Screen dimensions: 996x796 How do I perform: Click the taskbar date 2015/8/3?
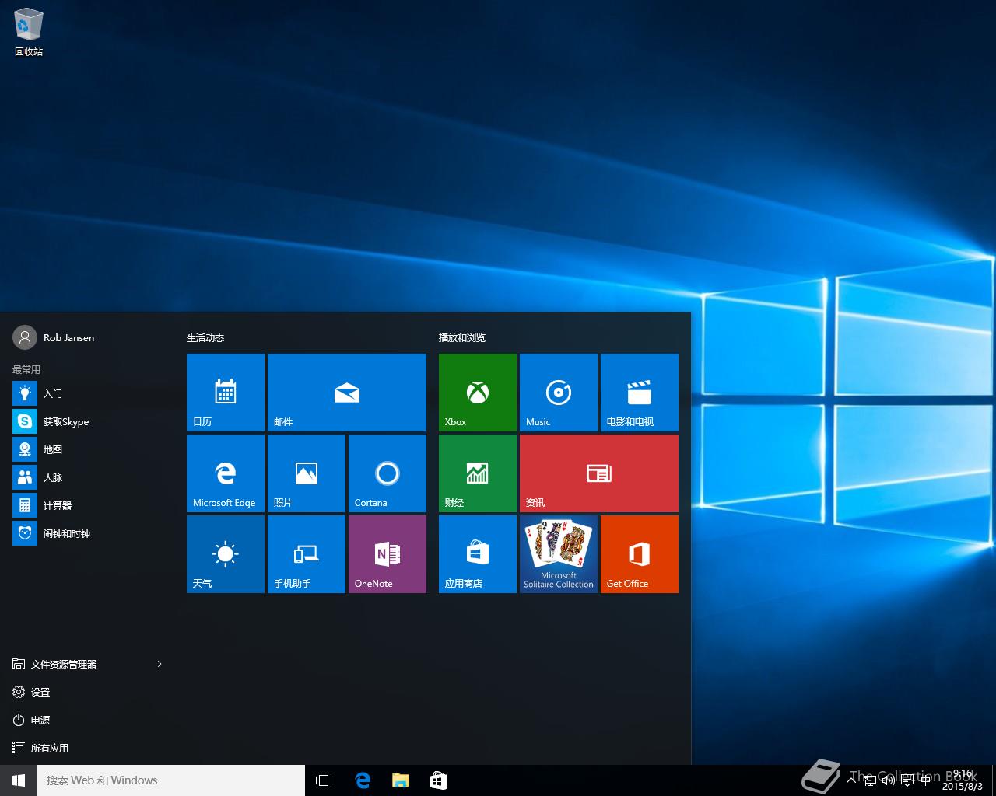coord(962,787)
